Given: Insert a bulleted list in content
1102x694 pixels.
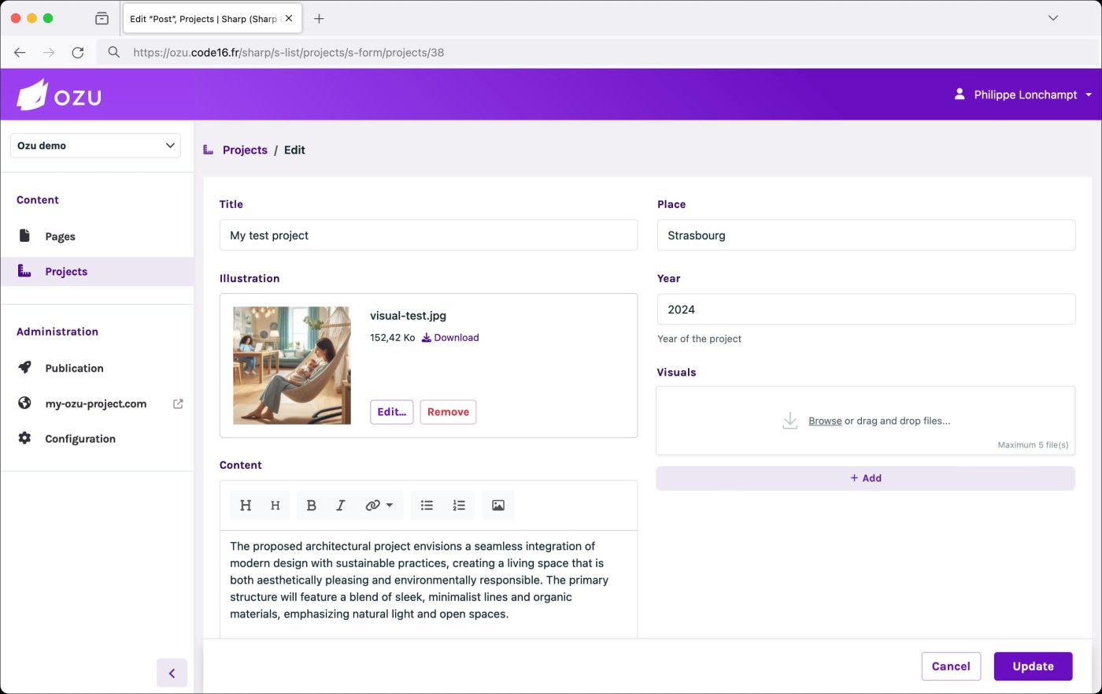Looking at the screenshot, I should click(x=427, y=506).
